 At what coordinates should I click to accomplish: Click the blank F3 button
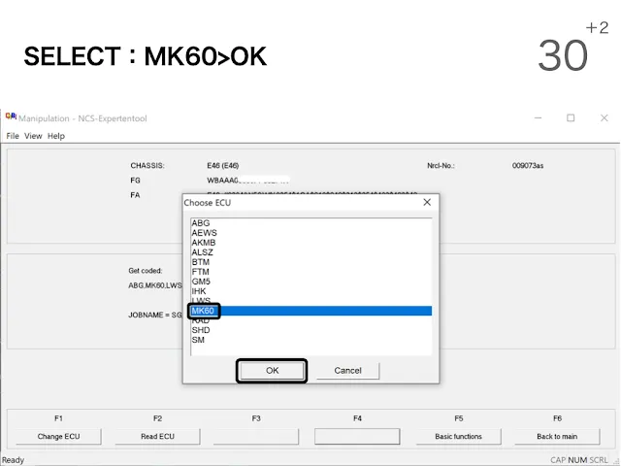256,436
